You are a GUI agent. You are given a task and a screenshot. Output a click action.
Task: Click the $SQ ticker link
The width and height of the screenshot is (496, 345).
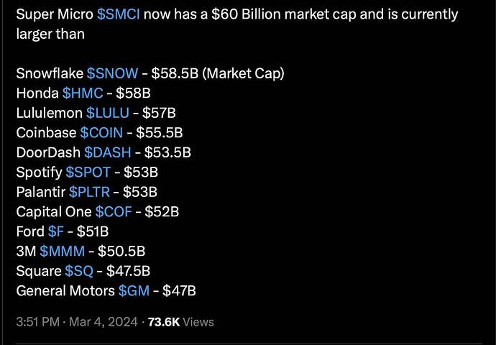78,271
